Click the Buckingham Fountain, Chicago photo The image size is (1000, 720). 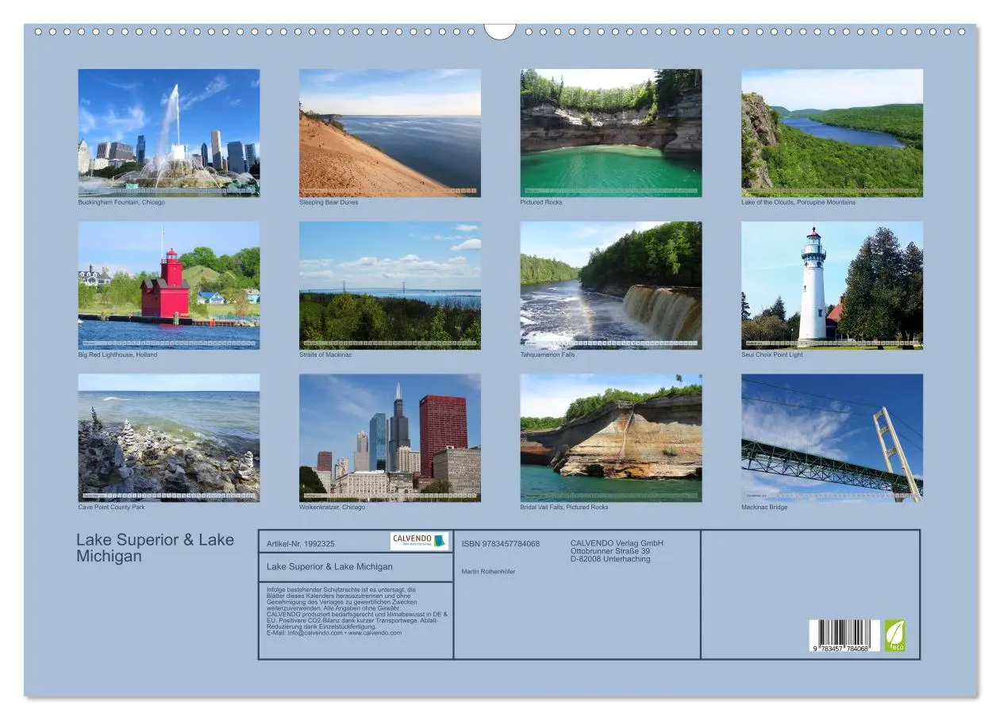click(168, 132)
